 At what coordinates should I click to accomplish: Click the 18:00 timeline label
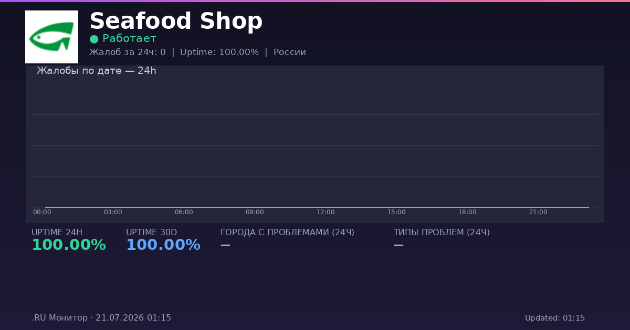pos(467,212)
